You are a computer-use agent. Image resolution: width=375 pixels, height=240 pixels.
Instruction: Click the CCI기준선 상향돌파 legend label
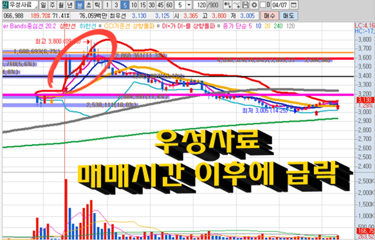click(x=129, y=26)
